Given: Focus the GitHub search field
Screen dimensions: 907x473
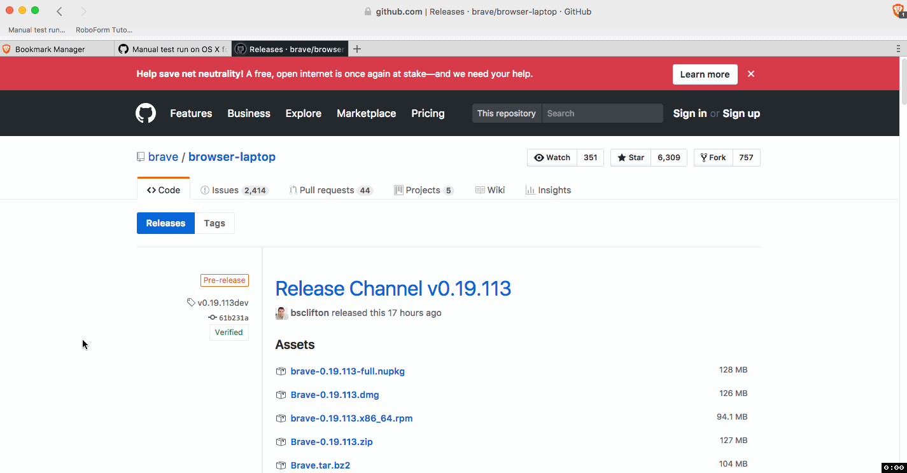Looking at the screenshot, I should coord(602,113).
